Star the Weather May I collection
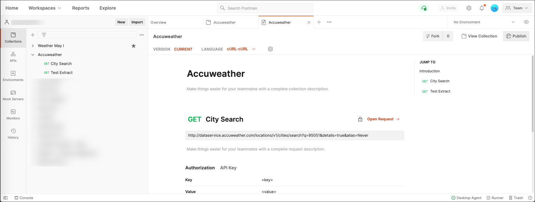 [x=134, y=46]
